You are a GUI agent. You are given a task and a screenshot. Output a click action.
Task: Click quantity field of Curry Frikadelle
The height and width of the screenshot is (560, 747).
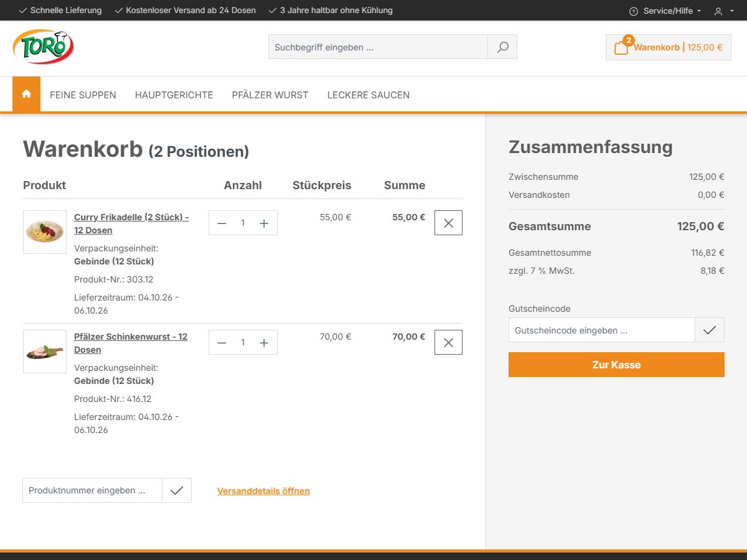pos(243,223)
